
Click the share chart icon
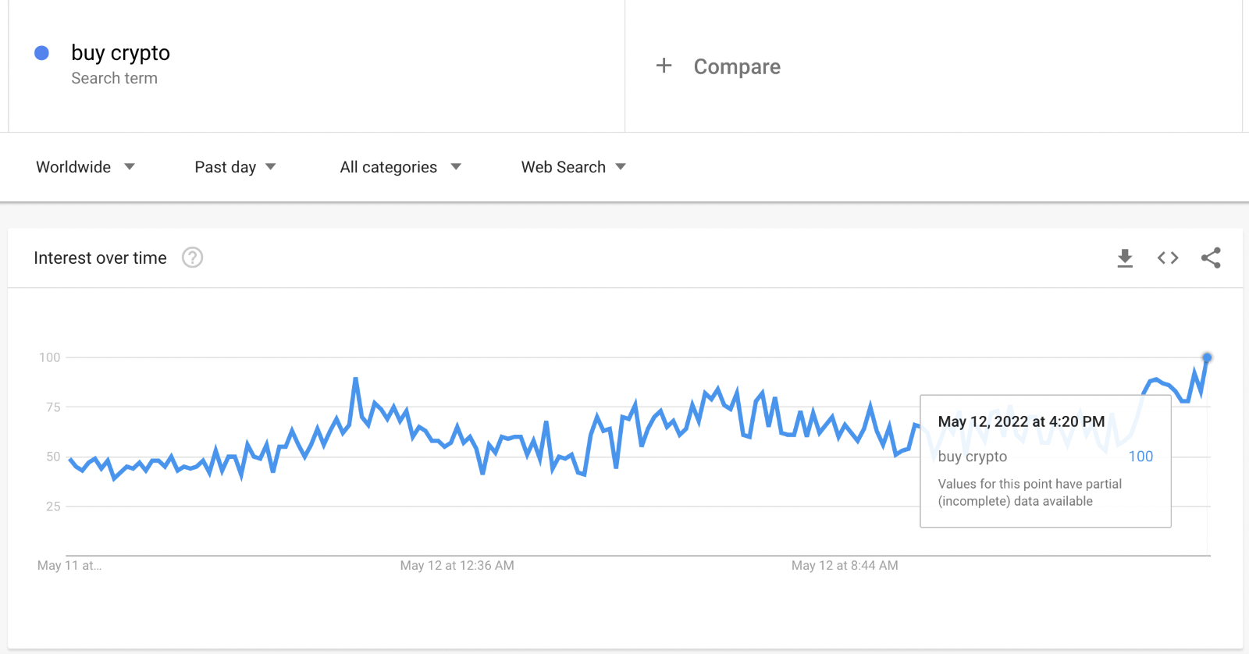(x=1211, y=258)
